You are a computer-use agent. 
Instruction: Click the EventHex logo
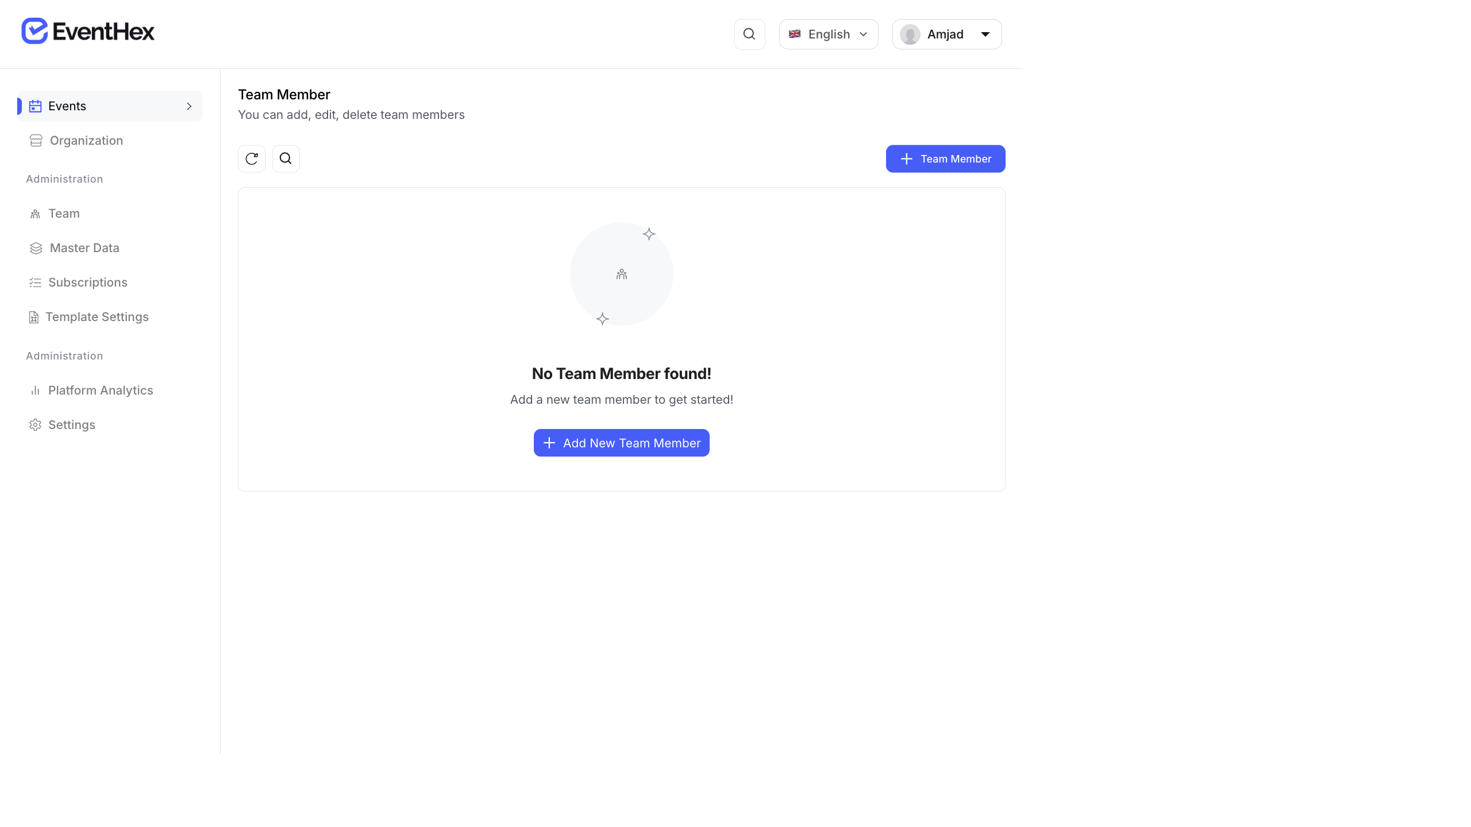[87, 30]
